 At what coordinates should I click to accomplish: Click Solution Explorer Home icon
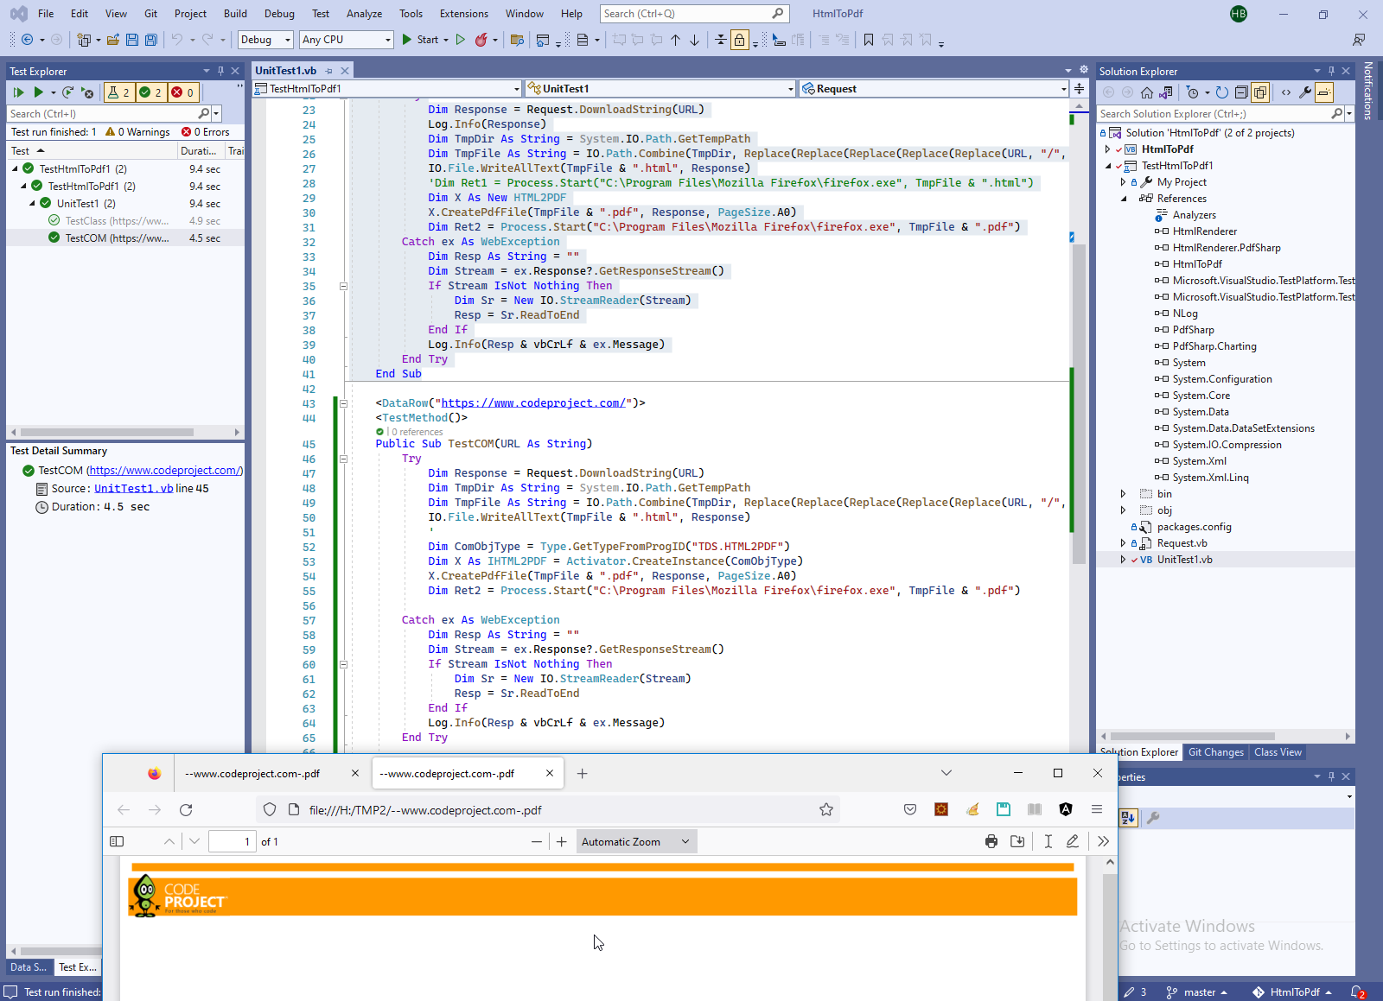[1147, 92]
